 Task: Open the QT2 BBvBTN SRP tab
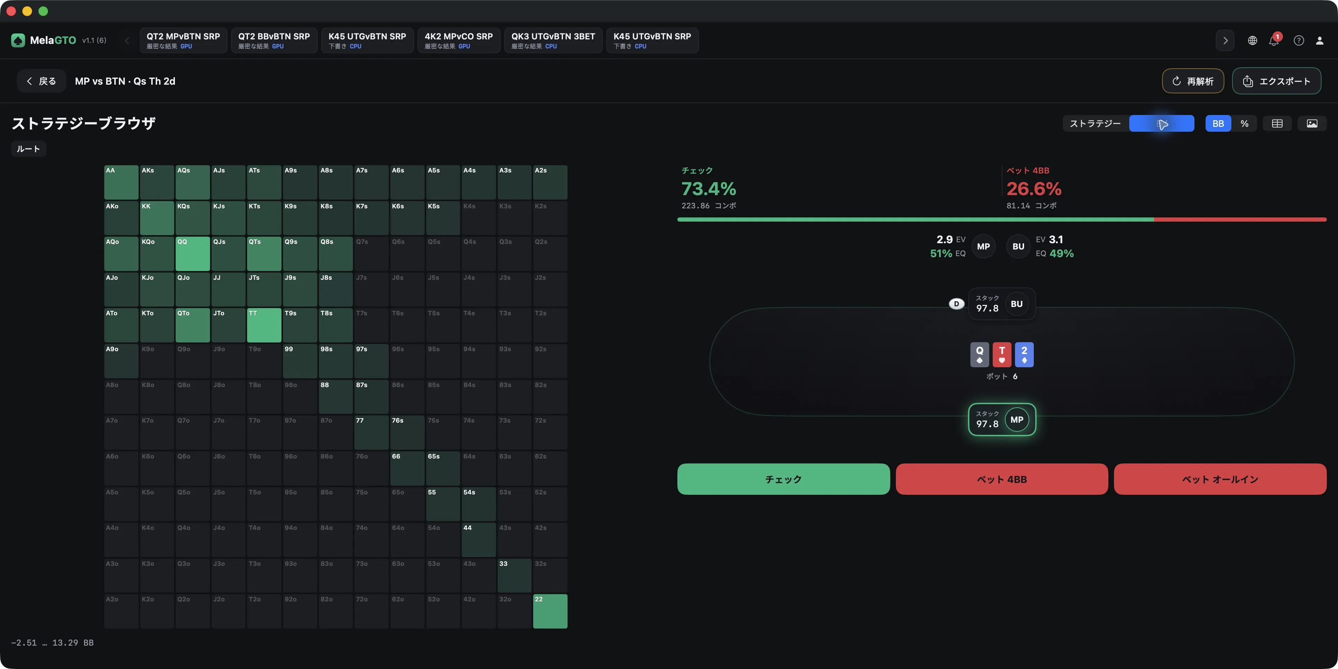(x=274, y=40)
